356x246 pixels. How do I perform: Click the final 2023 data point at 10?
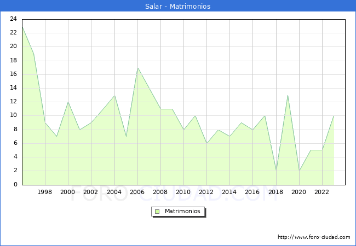pyautogui.click(x=334, y=116)
